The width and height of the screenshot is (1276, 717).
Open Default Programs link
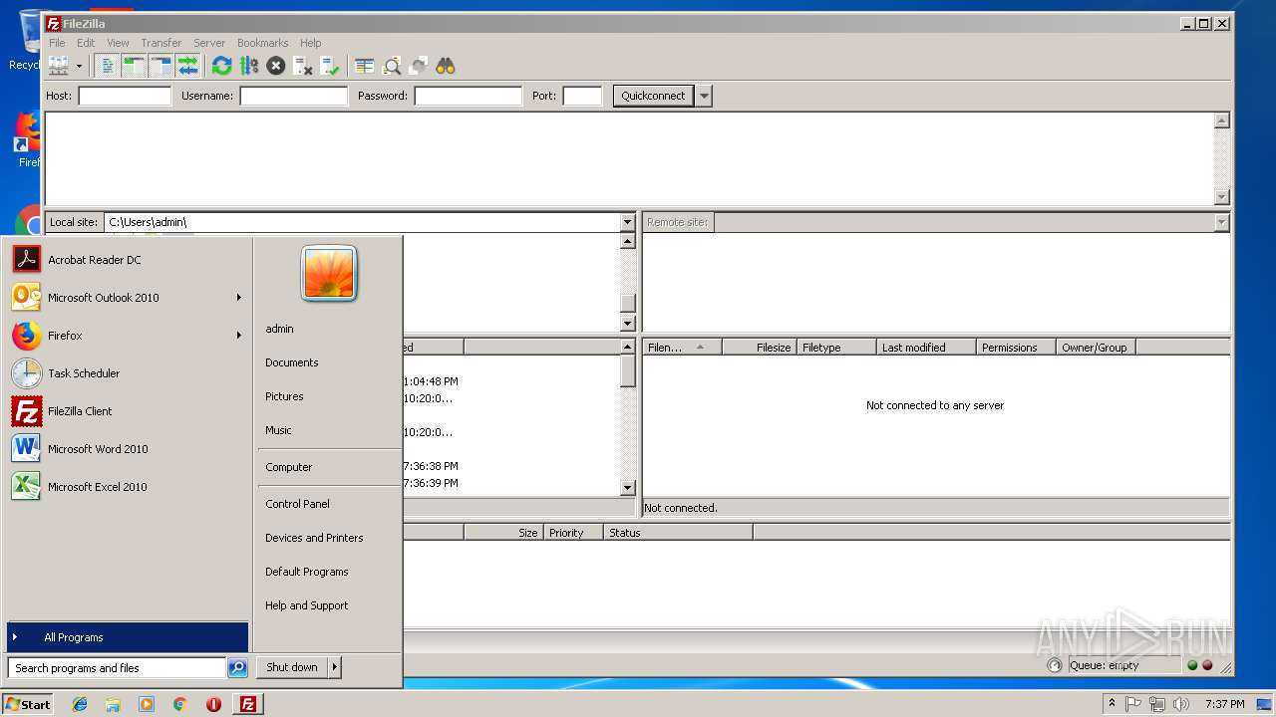click(x=306, y=572)
